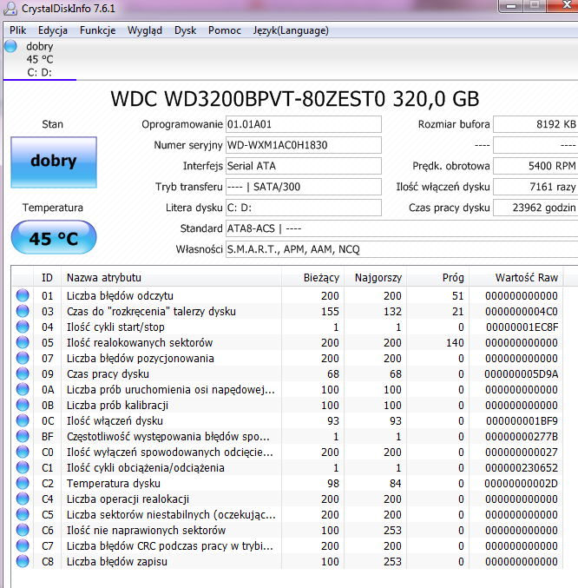The height and width of the screenshot is (588, 578).
Task: Click the blue disk status orb beside 'dobry'
Action: (10, 46)
